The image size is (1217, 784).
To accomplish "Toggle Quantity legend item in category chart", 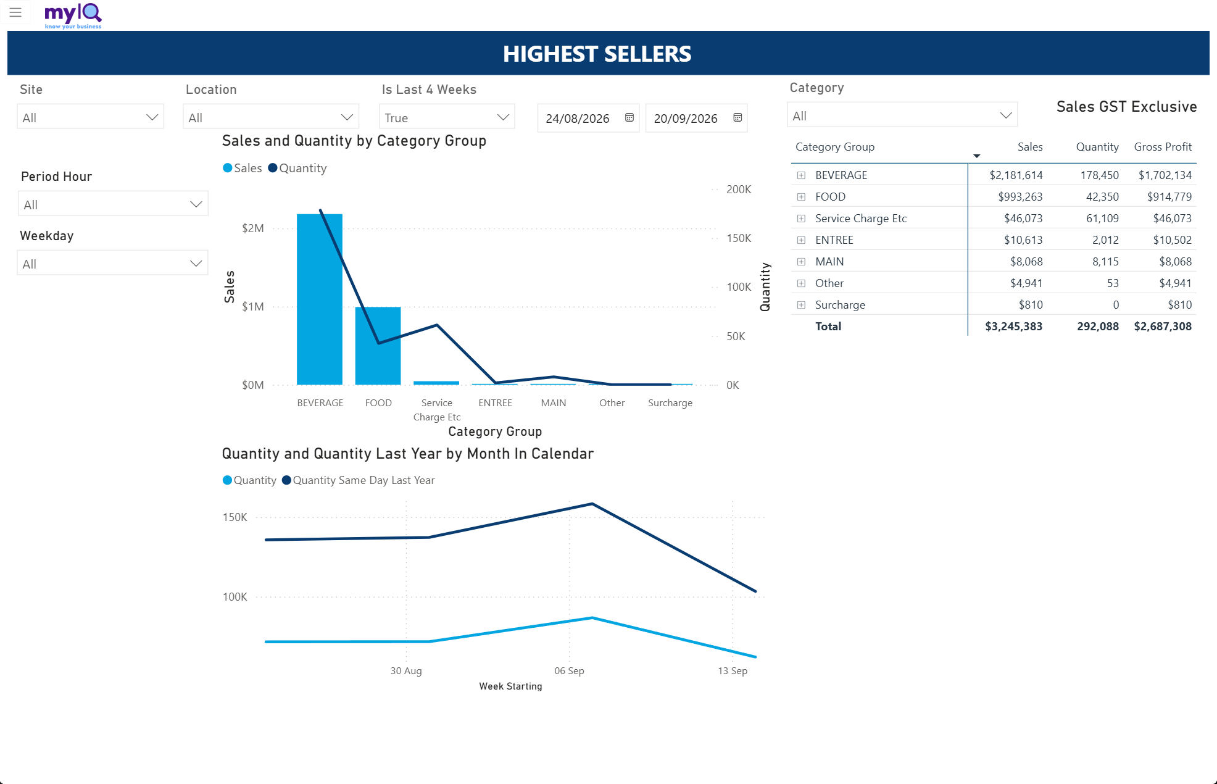I will (x=297, y=168).
